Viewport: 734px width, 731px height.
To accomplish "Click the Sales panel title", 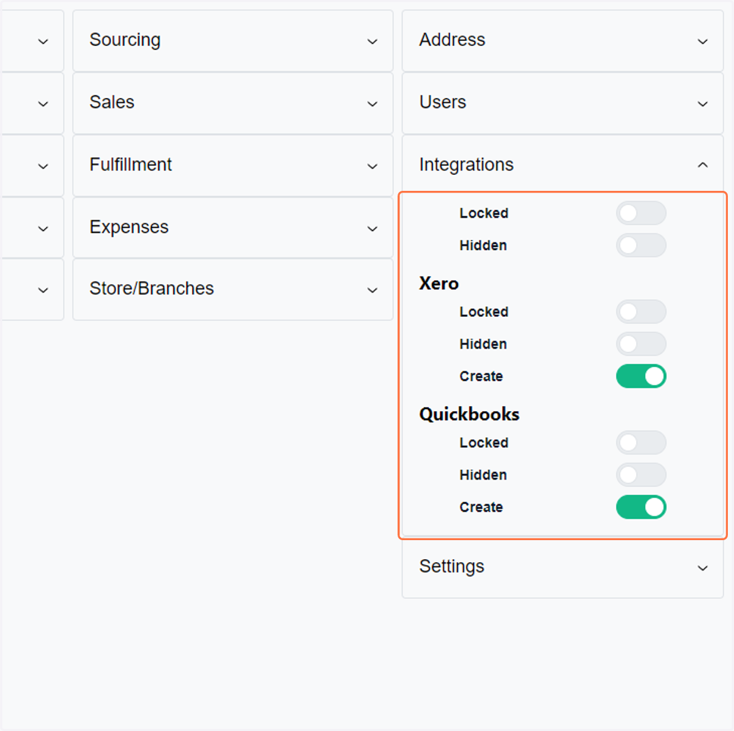I will (112, 102).
